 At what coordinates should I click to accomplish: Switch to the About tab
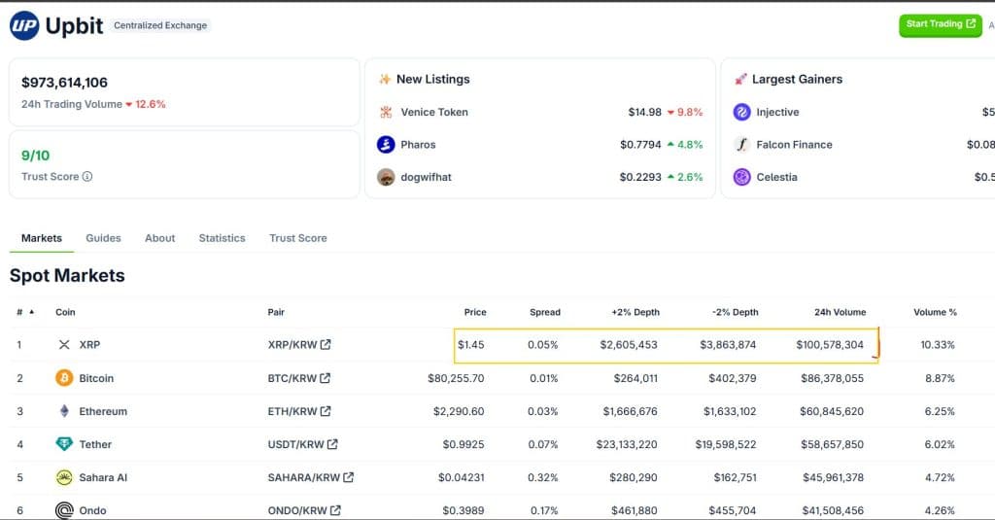click(x=159, y=238)
